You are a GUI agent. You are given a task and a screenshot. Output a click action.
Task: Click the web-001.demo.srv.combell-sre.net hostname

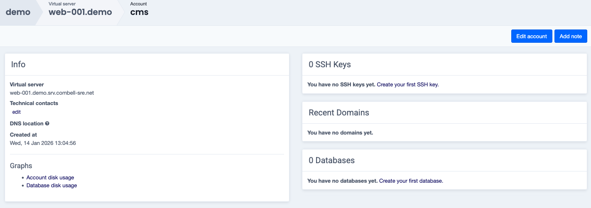(x=52, y=93)
